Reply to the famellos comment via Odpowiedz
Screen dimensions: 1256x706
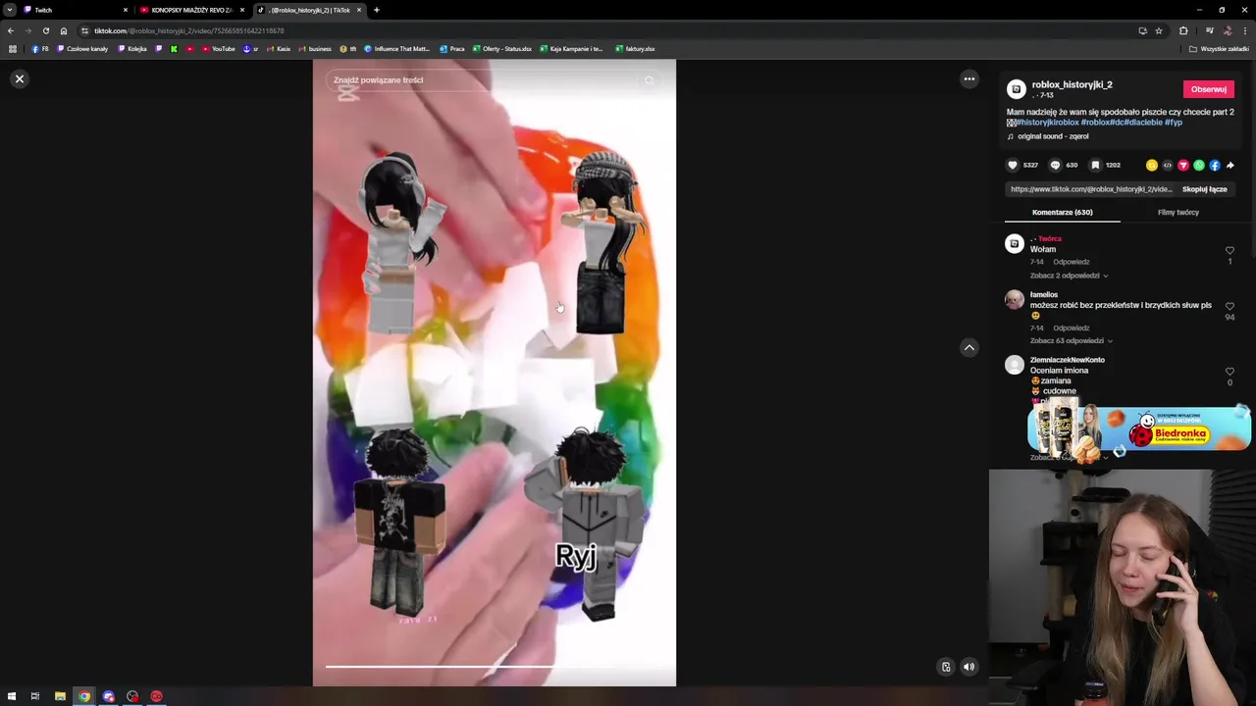(1072, 328)
